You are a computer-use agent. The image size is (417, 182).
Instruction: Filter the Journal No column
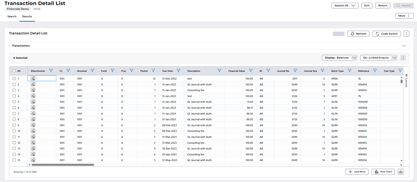click(295, 70)
